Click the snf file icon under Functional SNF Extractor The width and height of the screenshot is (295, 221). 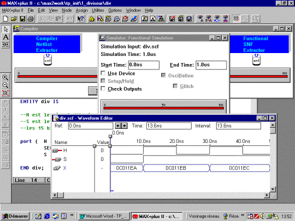click(x=256, y=60)
